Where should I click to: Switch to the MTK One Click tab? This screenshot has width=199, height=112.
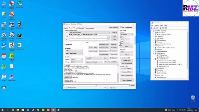[x=80, y=28]
